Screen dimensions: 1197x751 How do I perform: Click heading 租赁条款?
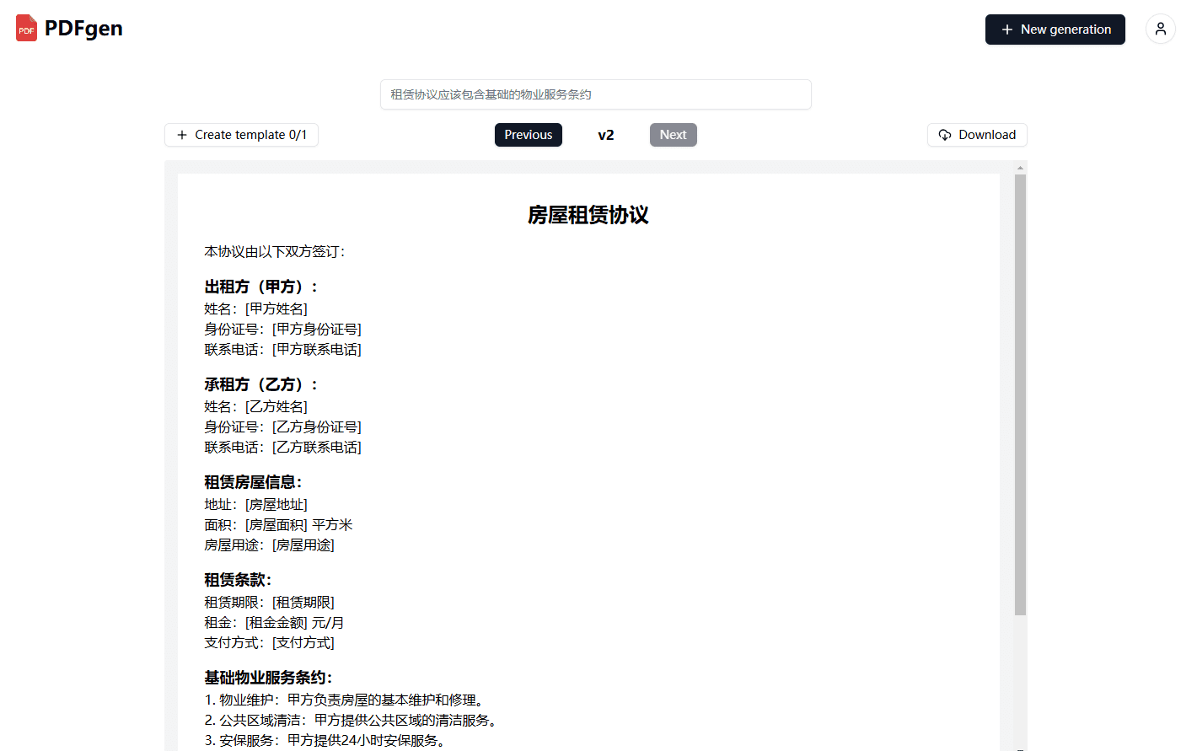tap(238, 580)
